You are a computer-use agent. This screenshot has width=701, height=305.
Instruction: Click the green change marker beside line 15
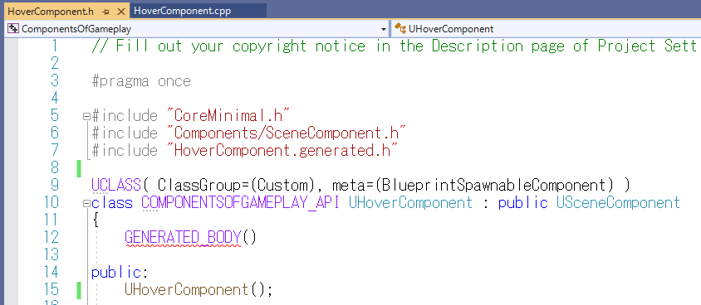[x=79, y=290]
